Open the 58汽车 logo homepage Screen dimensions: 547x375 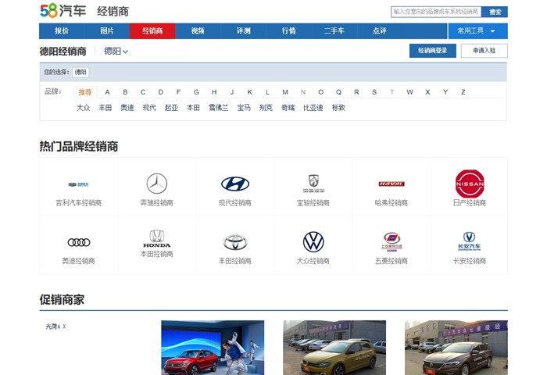[x=63, y=10]
